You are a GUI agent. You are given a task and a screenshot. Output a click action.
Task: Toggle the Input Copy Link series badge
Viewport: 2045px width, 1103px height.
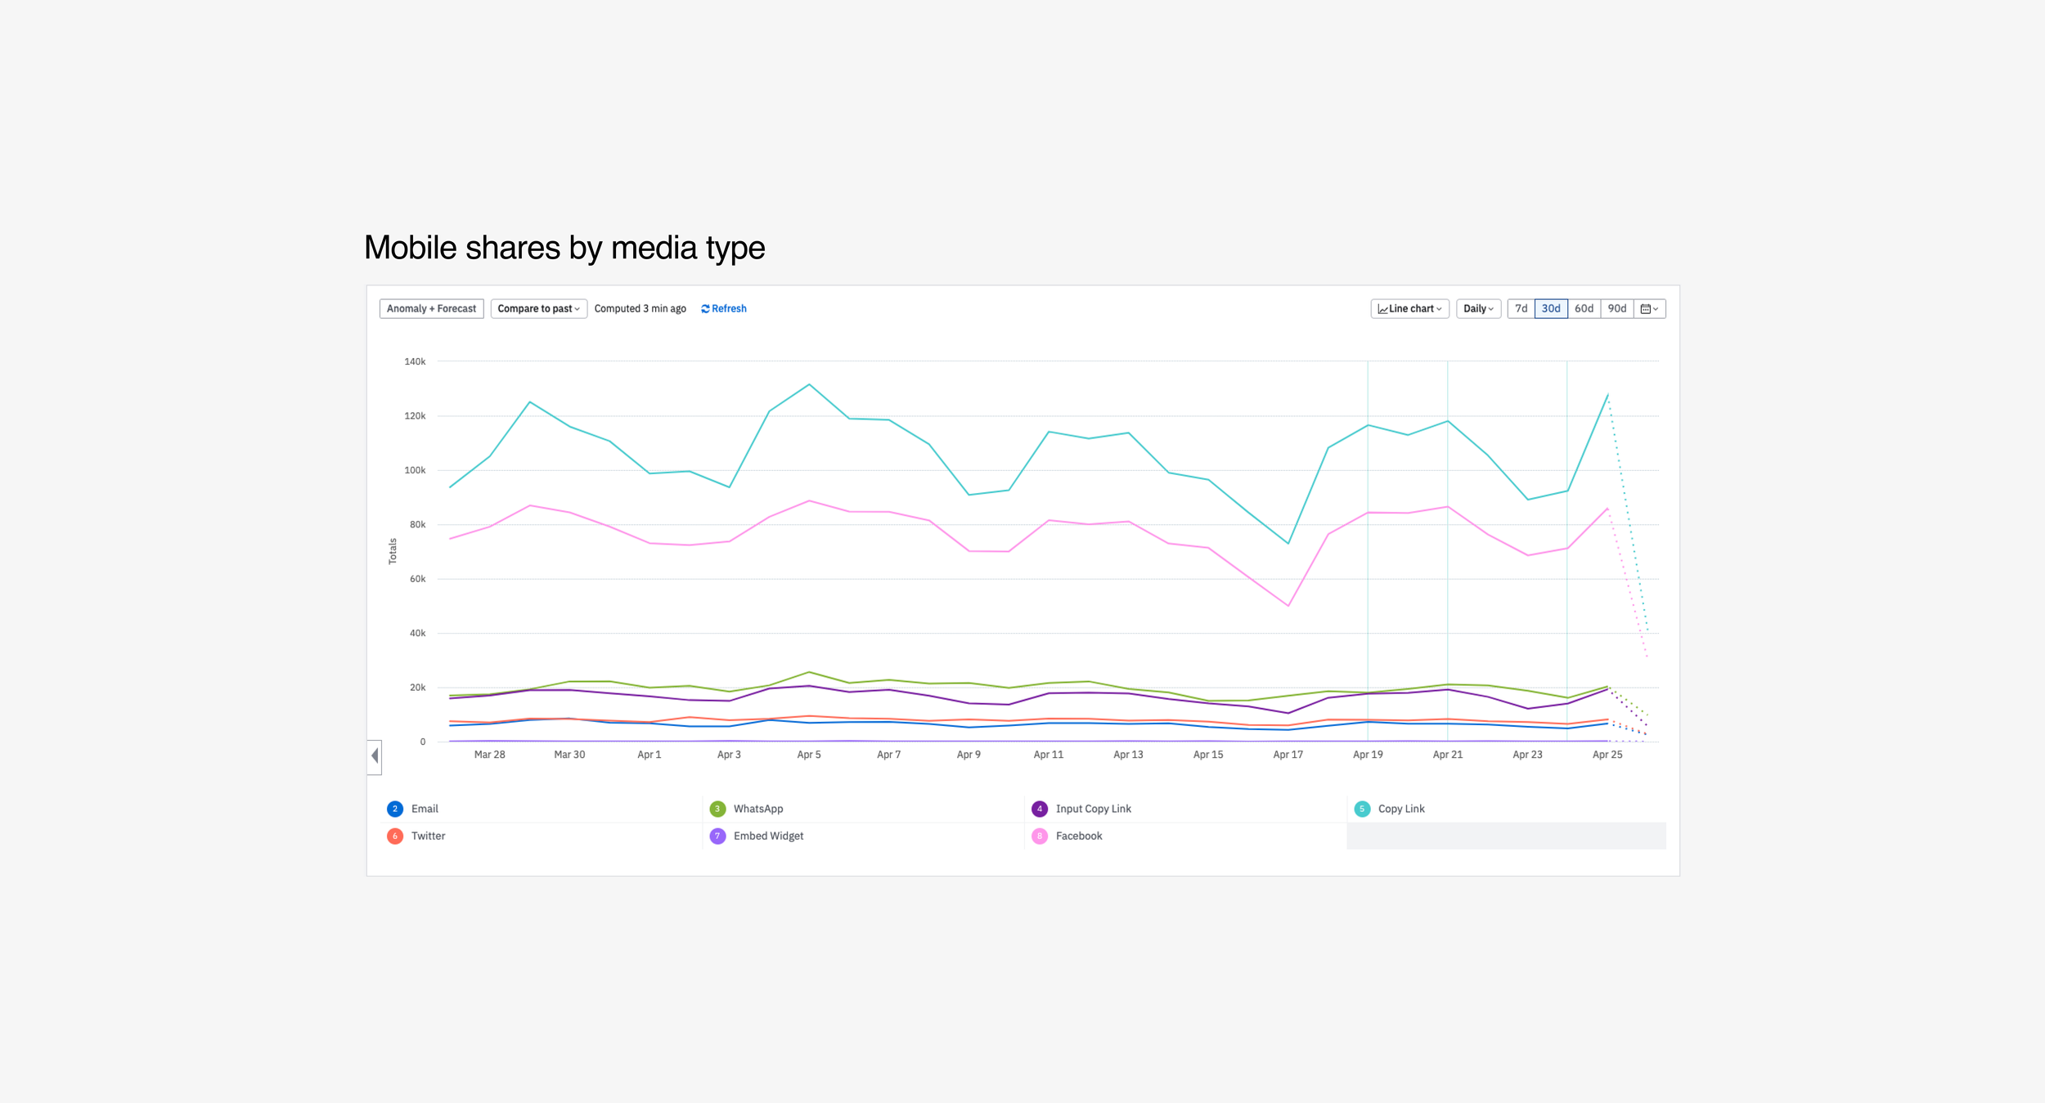1039,809
